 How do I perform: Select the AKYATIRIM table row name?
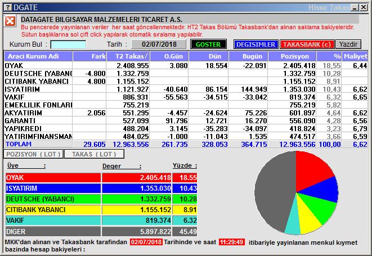(x=23, y=113)
